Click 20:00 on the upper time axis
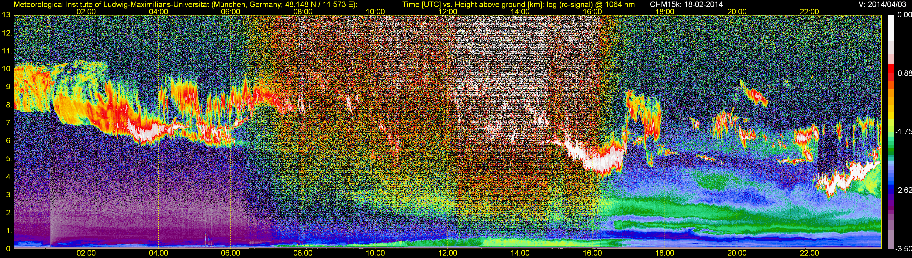This screenshot has width=912, height=258. 737,12
